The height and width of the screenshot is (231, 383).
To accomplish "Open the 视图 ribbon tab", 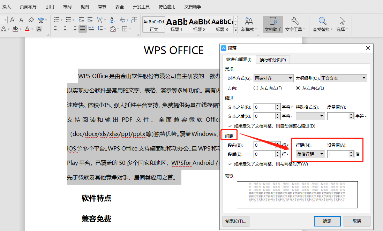I will pos(85,7).
